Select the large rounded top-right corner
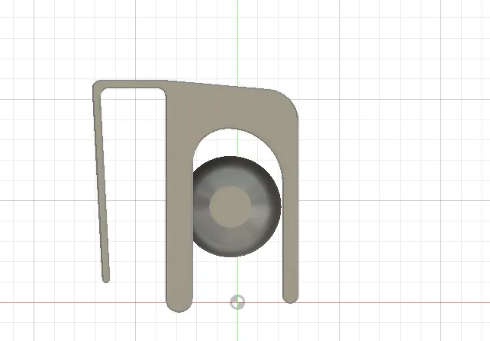The height and width of the screenshot is (341, 490). click(288, 101)
